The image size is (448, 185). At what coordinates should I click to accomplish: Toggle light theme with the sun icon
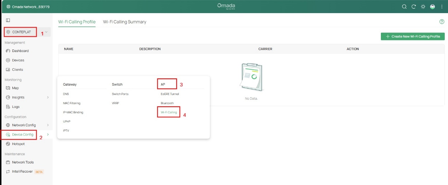[423, 7]
